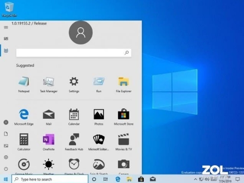Open the Calculator app
Image resolution: width=244 pixels, height=183 pixels.
pos(24,142)
